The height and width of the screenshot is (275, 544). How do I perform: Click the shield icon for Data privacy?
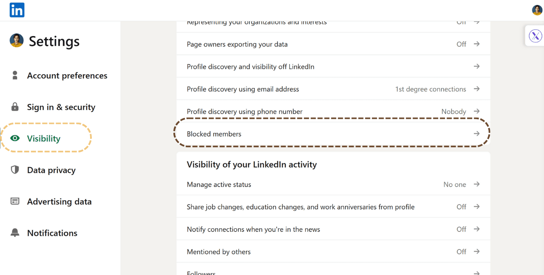[15, 170]
